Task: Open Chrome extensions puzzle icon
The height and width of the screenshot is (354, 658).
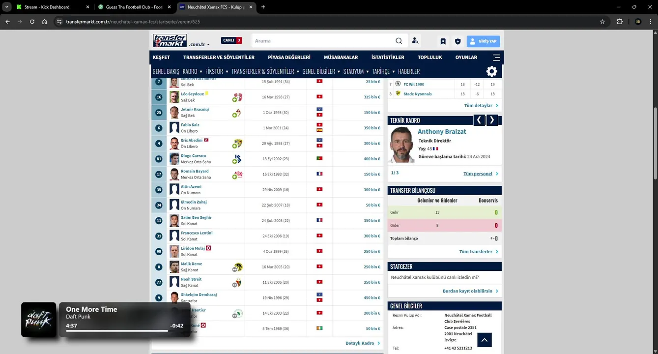Action: coord(620,22)
